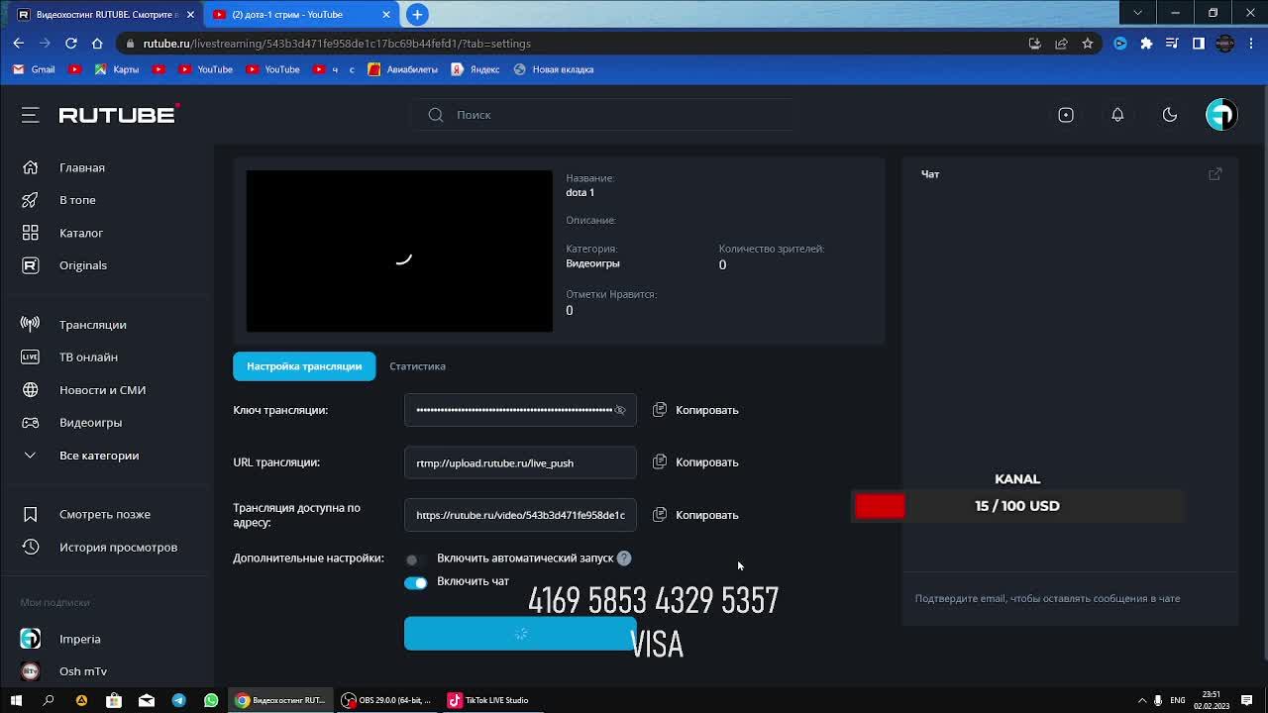Screen dimensions: 1268x713
Task: Open Chrome tab search dropdown
Action: pyautogui.click(x=1137, y=13)
